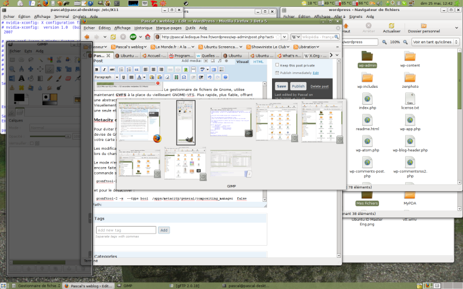Viewport: 463px width, 289px height.
Task: Click Firefox Back arrow button
Action: 87,37
